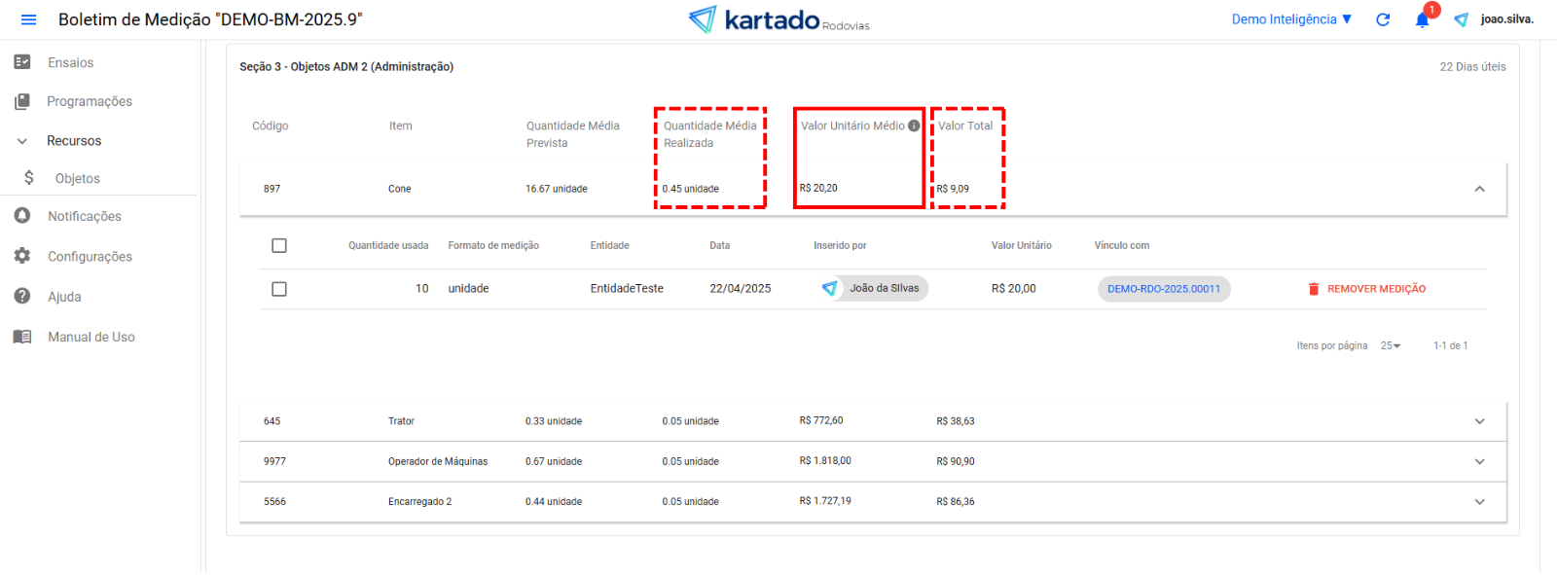Select Objetos in the sidebar
Viewport: 1558px width, 575px height.
[x=77, y=178]
